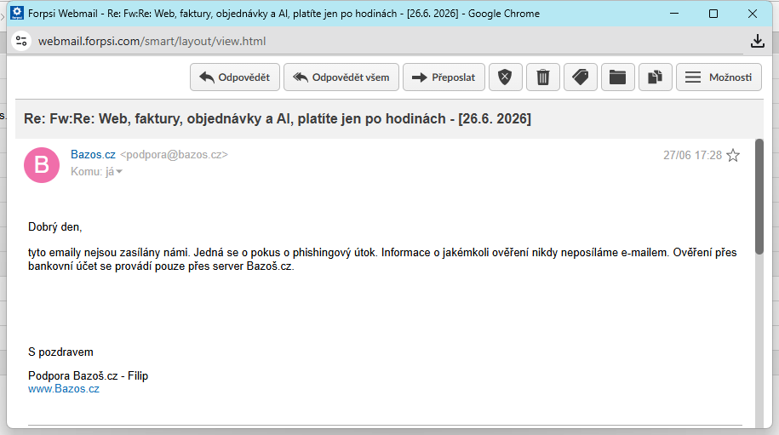Copy message using the copy icon
The height and width of the screenshot is (435, 779).
click(x=656, y=77)
